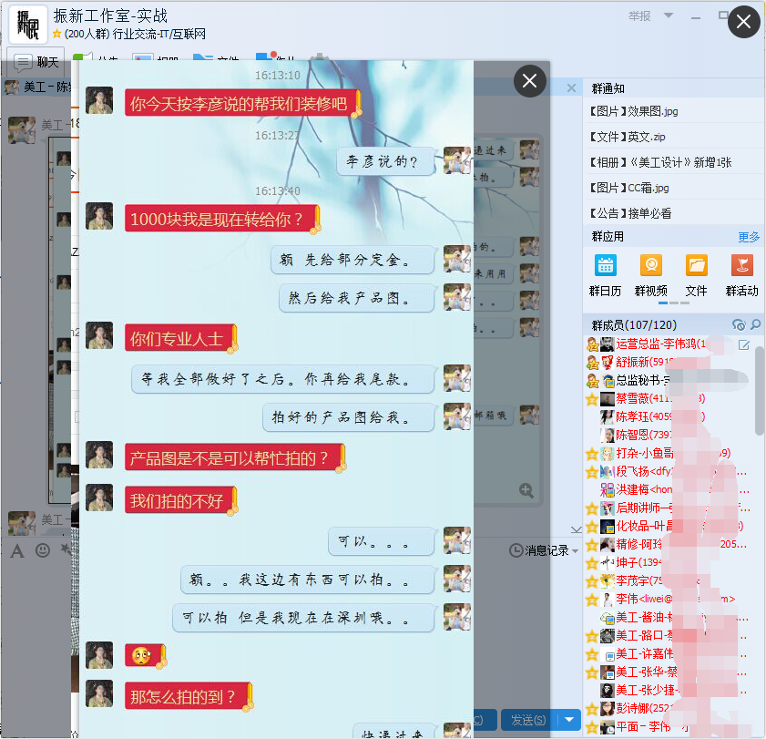Open notice 【文件】英文.zip

(628, 137)
